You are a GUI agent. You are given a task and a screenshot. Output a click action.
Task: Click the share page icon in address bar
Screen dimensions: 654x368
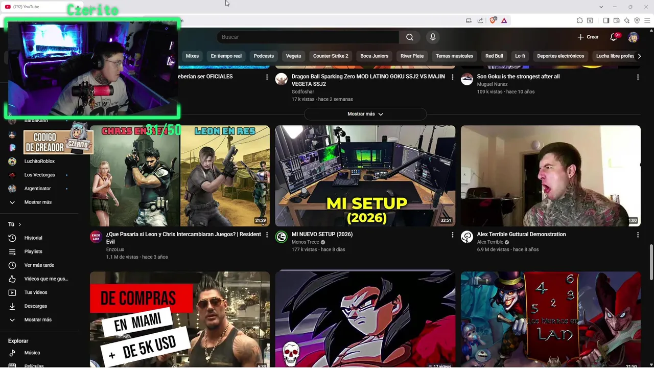[x=480, y=20]
